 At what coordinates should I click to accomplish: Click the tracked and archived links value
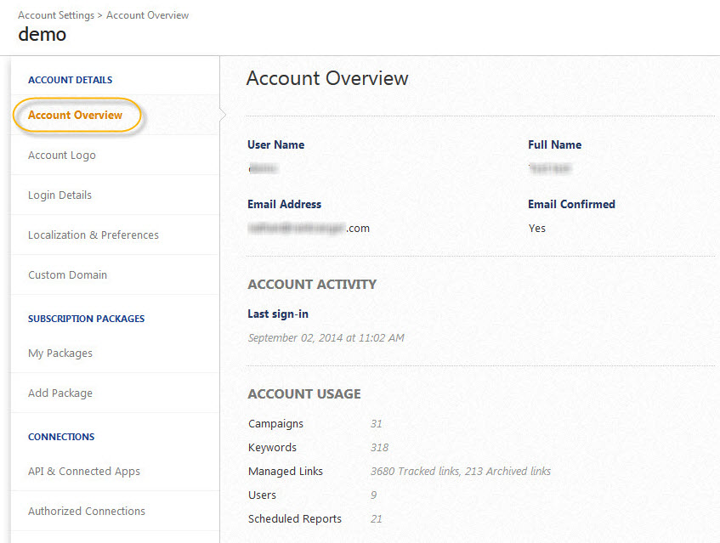click(460, 472)
